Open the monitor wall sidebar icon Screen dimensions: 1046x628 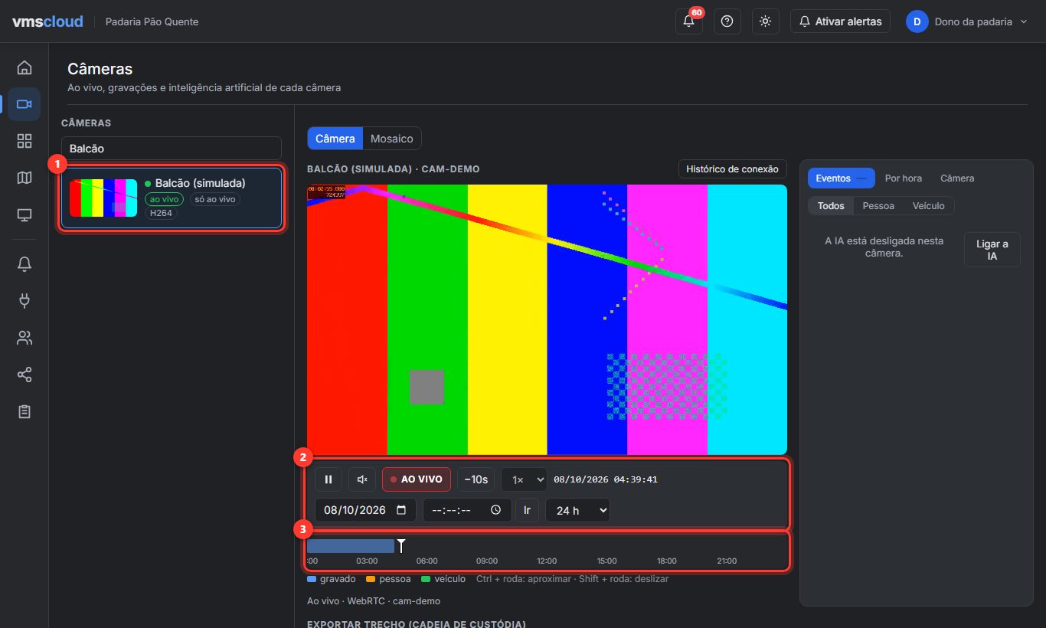tap(25, 214)
